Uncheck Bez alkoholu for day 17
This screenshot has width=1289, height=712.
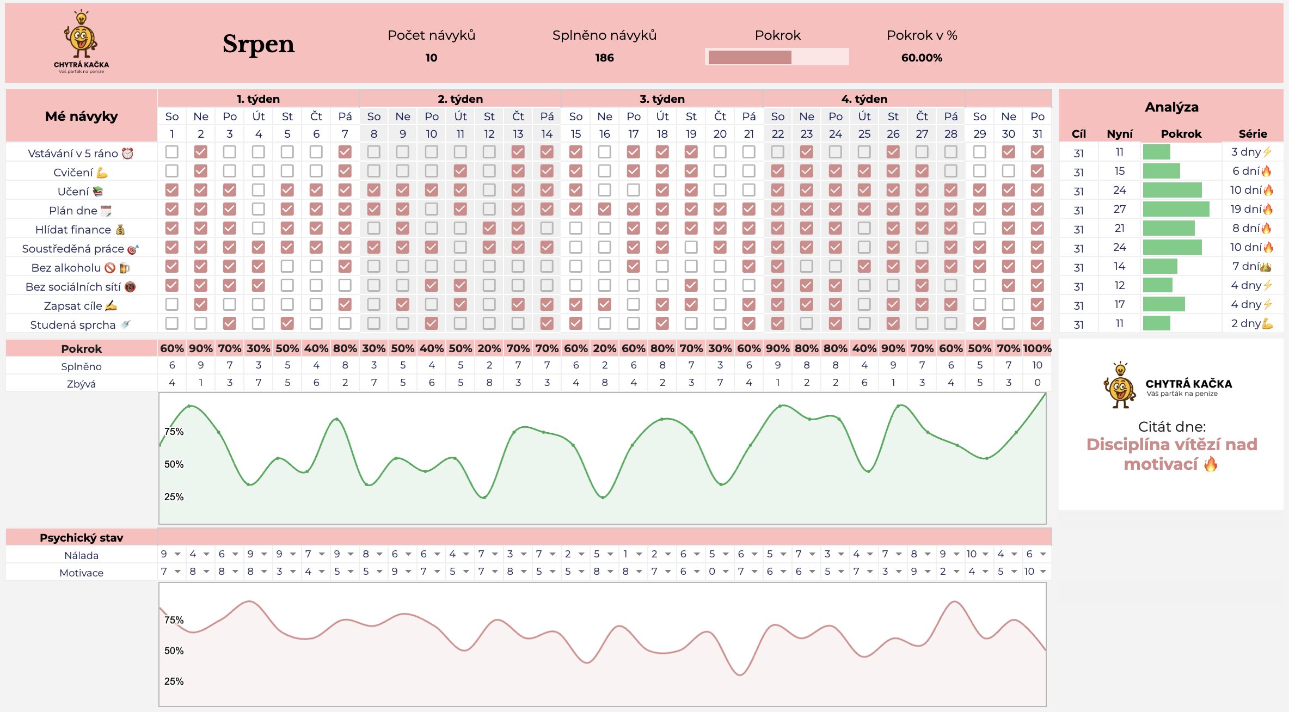(634, 266)
